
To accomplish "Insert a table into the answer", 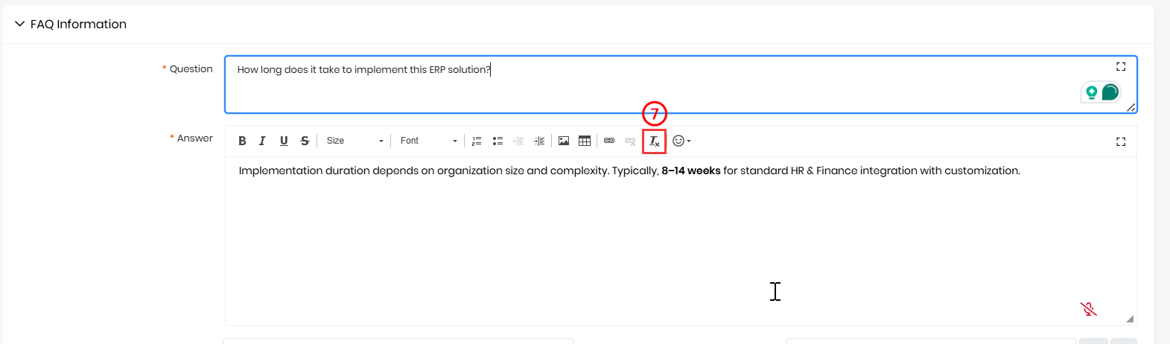I will [585, 141].
